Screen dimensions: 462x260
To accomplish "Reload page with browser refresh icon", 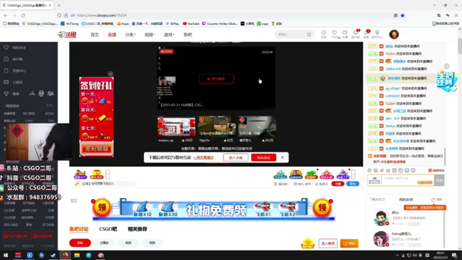I will 23,16.
